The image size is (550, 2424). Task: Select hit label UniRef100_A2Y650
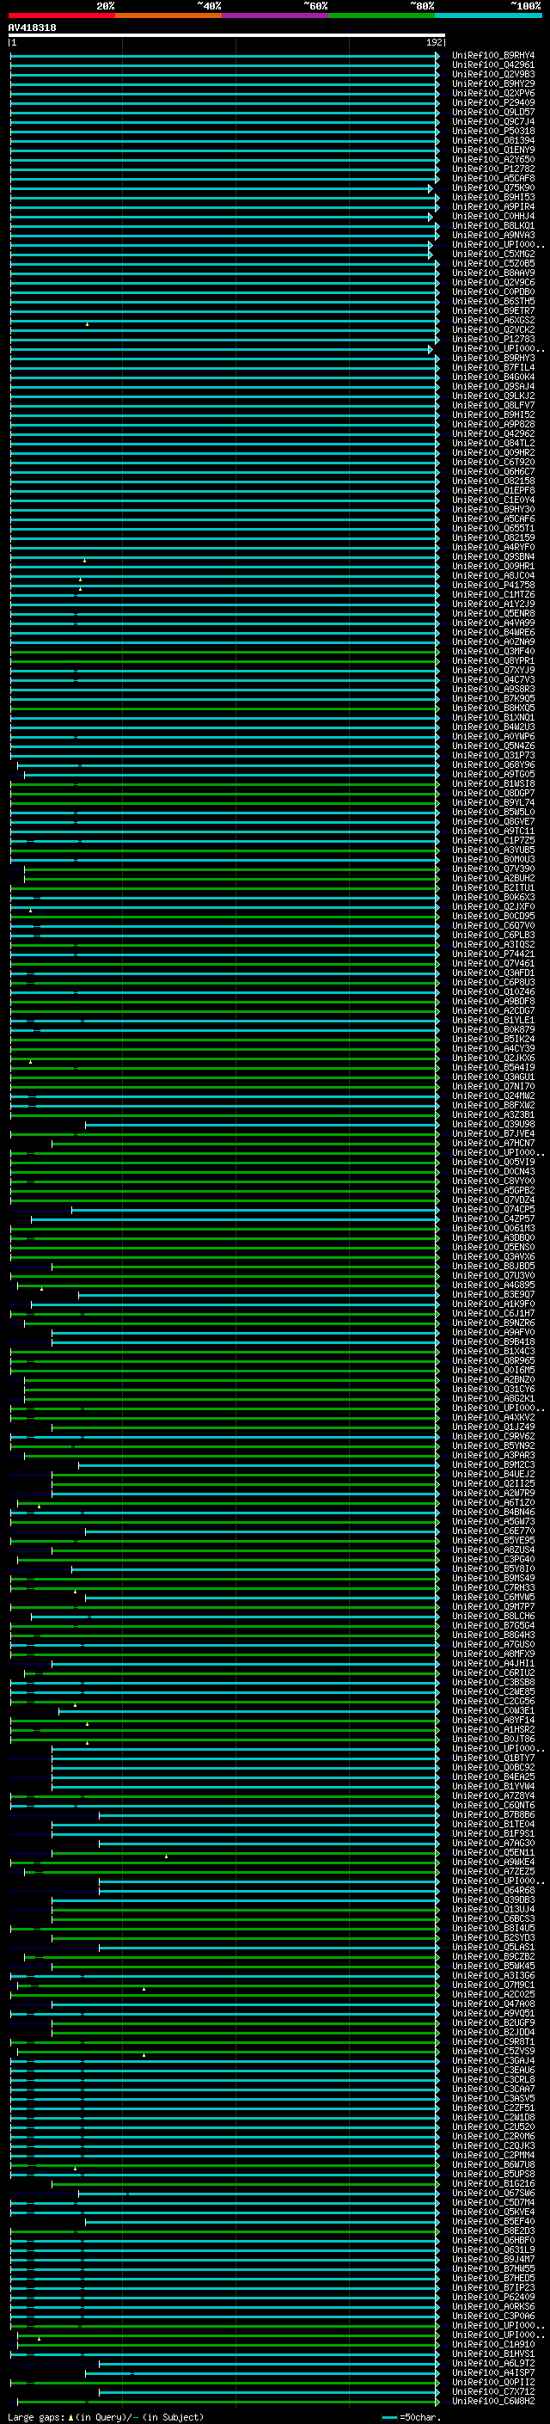492,159
